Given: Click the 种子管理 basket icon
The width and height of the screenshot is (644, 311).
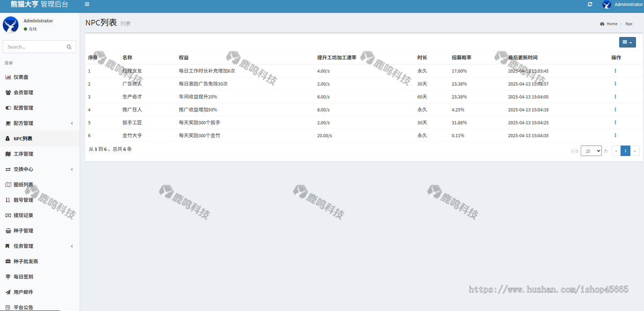Looking at the screenshot, I should coord(8,231).
